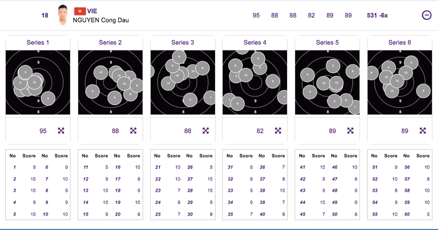Image resolution: width=442 pixels, height=230 pixels.
Task: Click the Series 6 target image
Action: pyautogui.click(x=399, y=82)
